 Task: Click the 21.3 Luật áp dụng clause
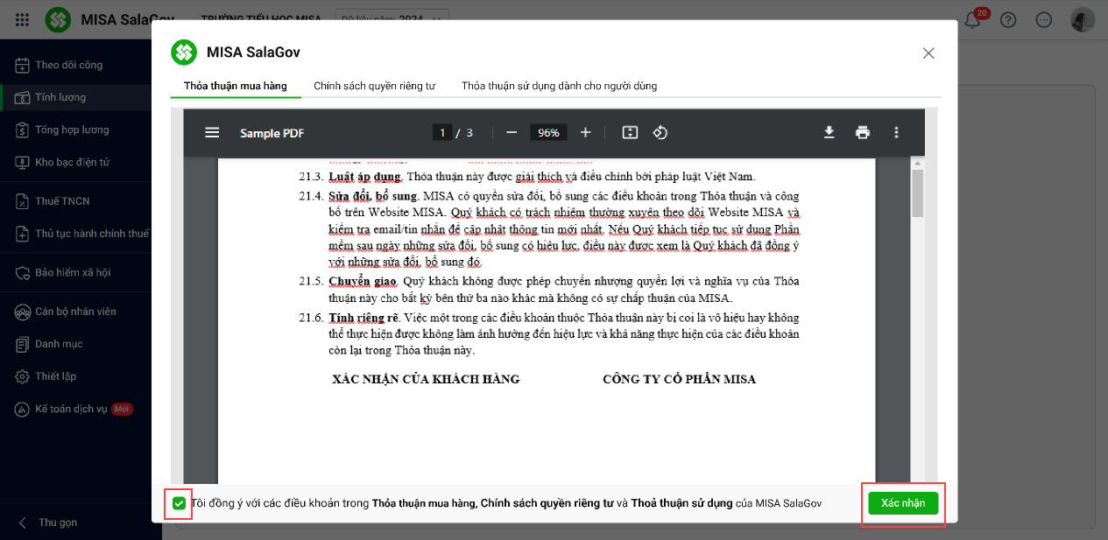[526, 177]
